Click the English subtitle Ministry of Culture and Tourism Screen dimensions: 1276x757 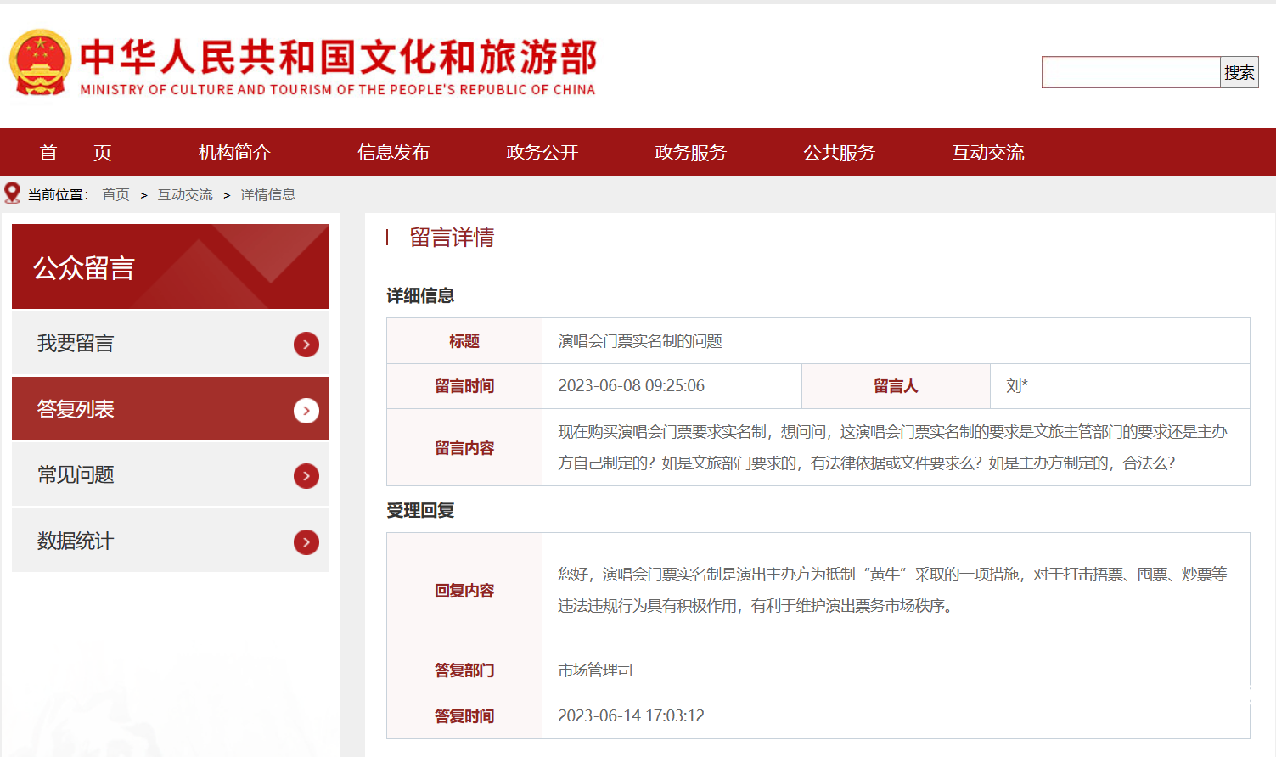(x=338, y=90)
